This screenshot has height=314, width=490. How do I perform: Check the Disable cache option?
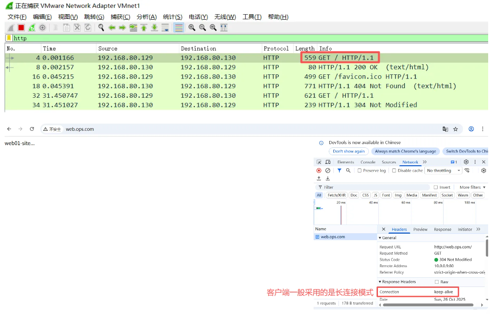tap(394, 170)
